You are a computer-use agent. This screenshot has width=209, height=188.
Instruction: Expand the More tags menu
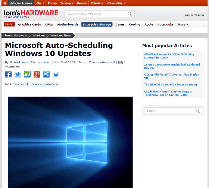(183, 24)
